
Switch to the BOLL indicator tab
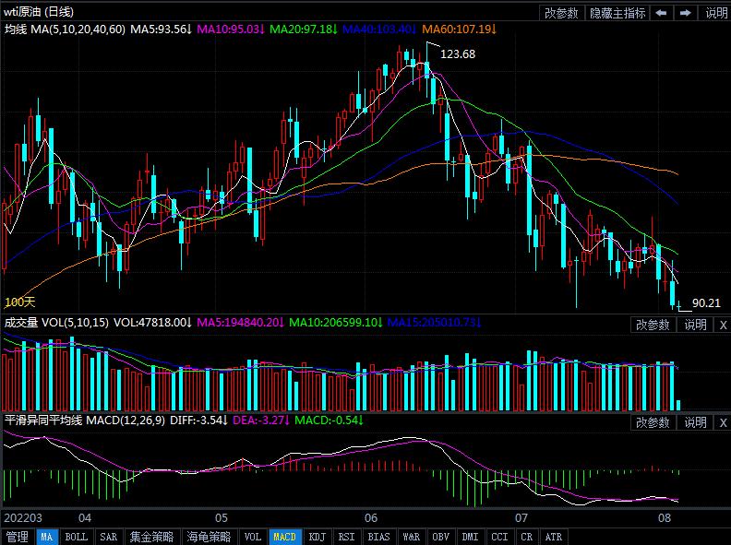click(x=77, y=537)
